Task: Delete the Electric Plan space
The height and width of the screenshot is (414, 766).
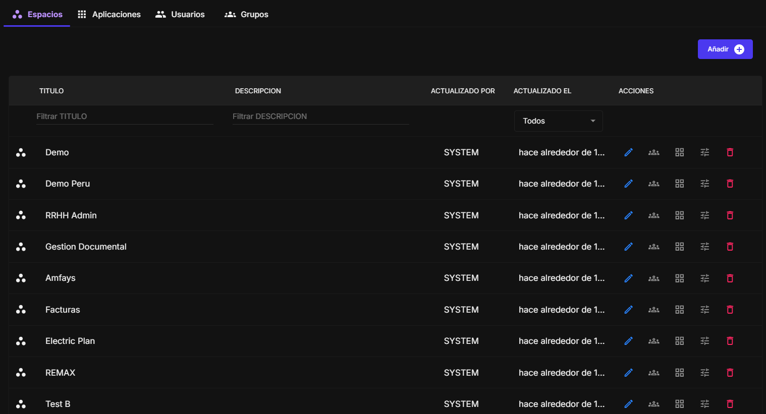Action: pos(730,341)
